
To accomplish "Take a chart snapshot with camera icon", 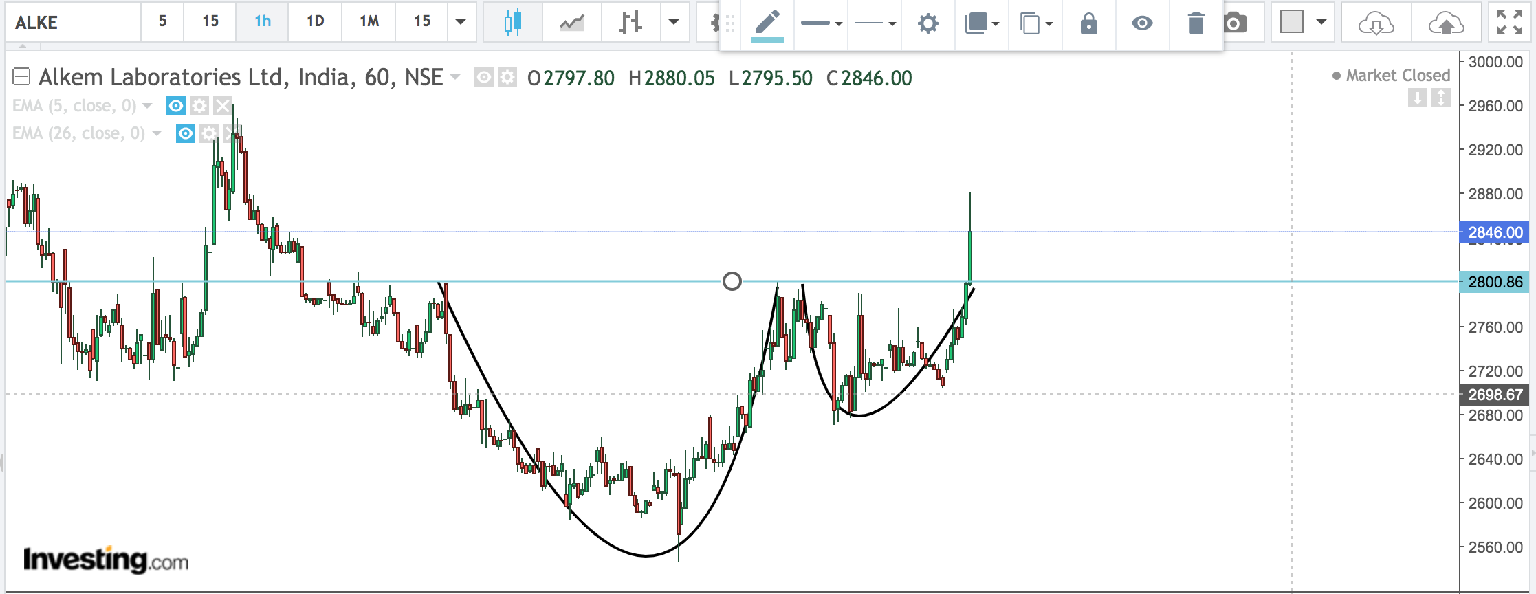I will [1236, 23].
